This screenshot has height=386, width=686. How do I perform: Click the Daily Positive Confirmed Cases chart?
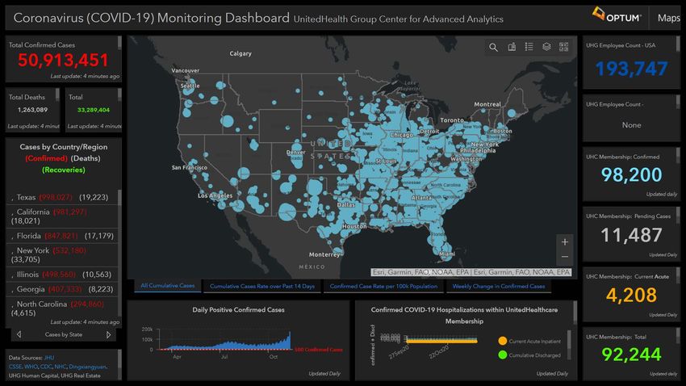[x=224, y=340]
